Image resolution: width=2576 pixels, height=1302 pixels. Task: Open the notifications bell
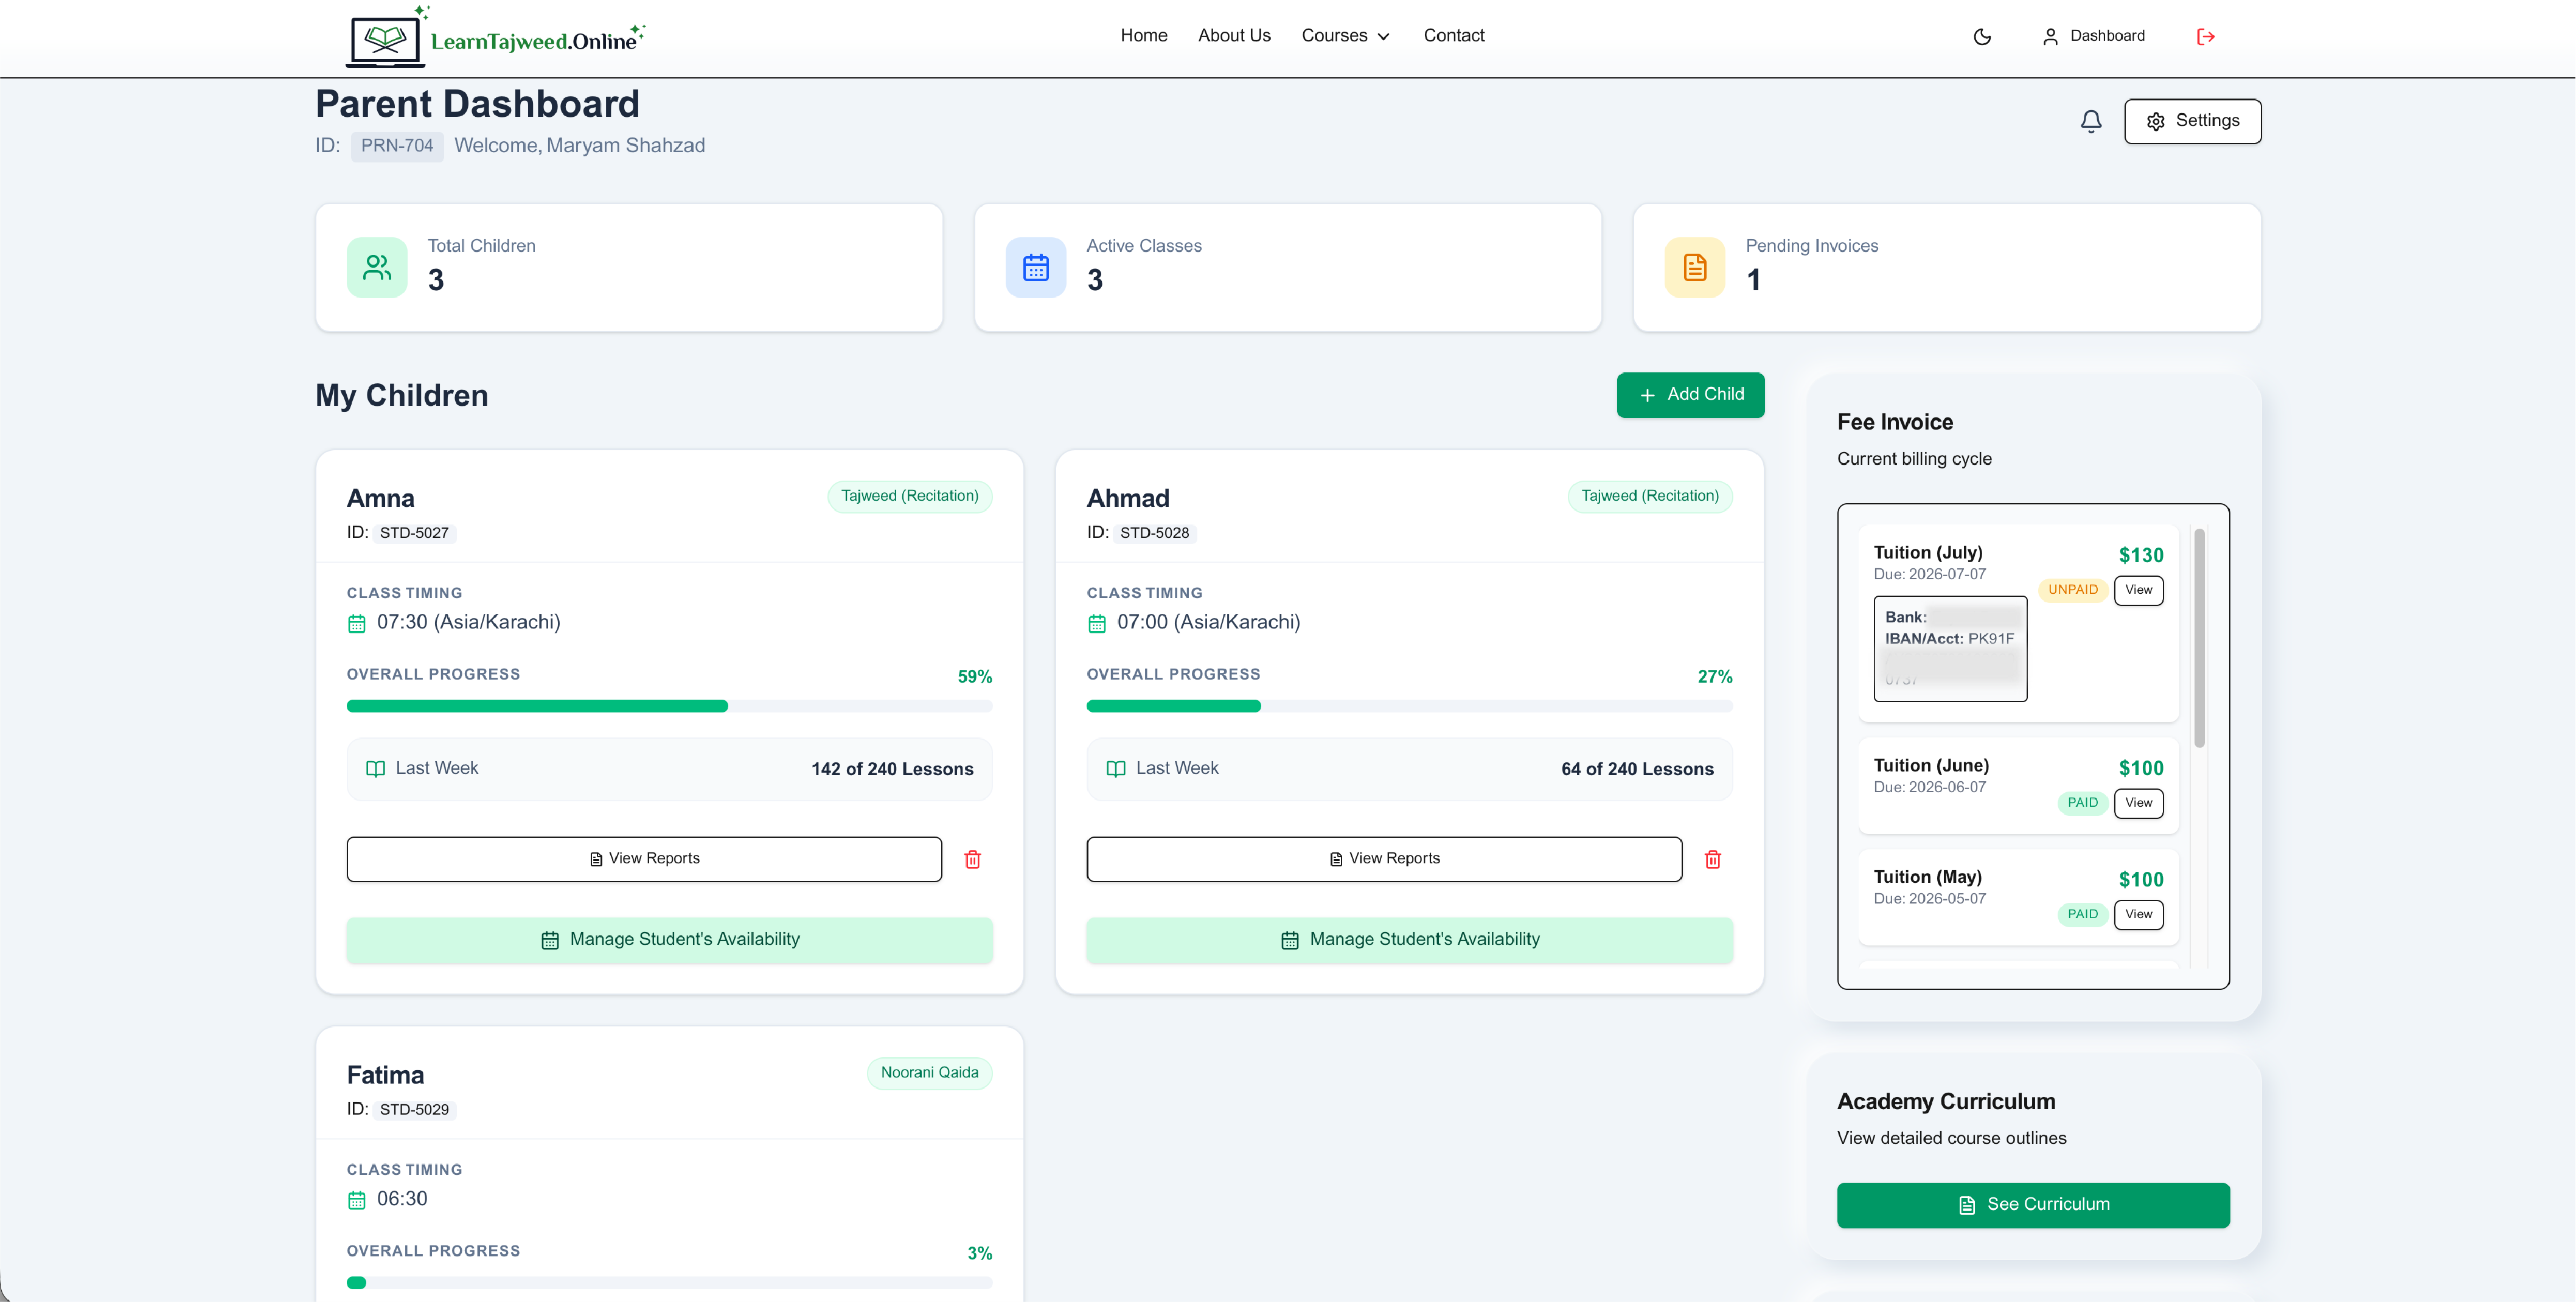tap(2091, 121)
